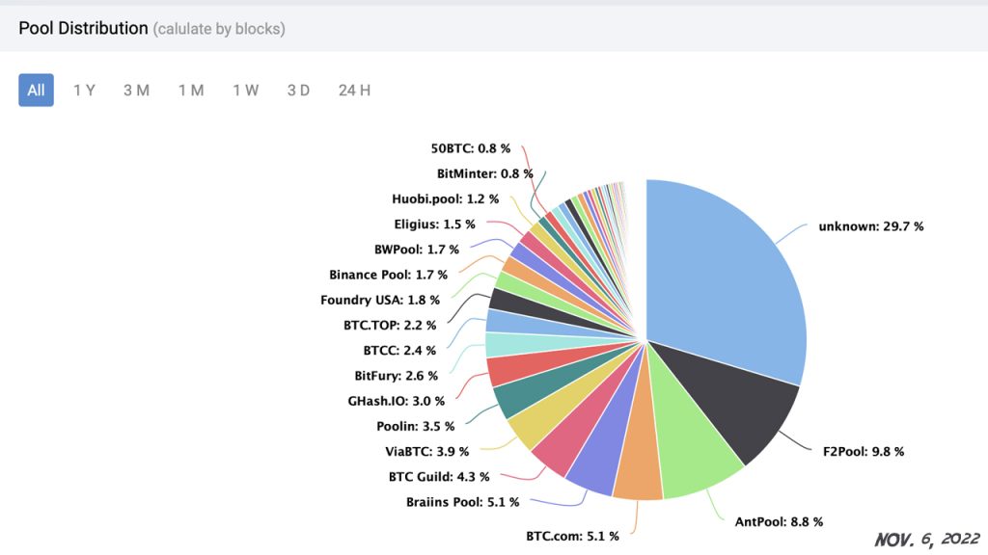Open the 1 M view

tap(189, 90)
